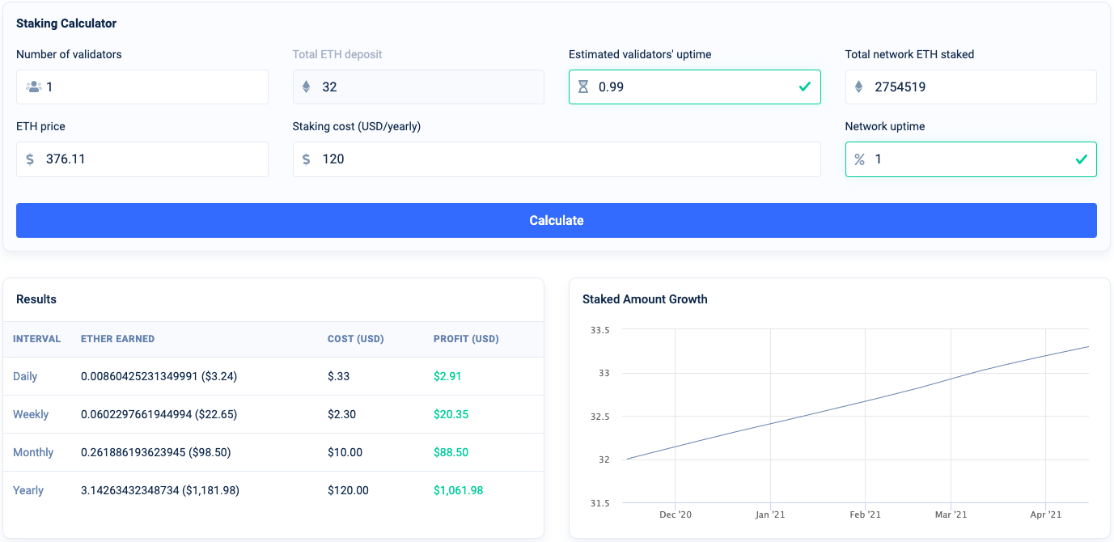The image size is (1114, 542).
Task: Click the green checkmark in validators' uptime field
Action: [x=804, y=87]
